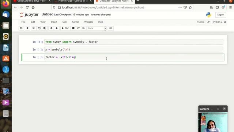Click the Jupyter logo
This screenshot has height=132, width=234.
point(29,15)
